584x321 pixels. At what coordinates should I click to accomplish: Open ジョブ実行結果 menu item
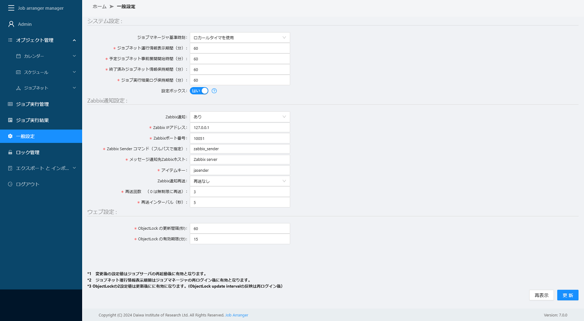(32, 120)
